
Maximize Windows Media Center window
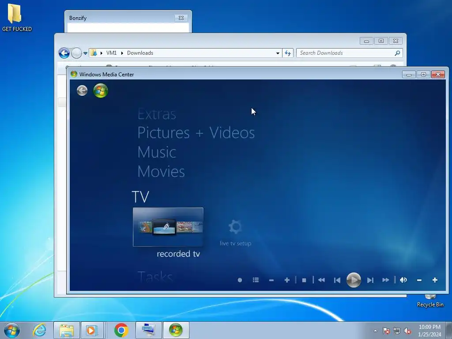[423, 74]
